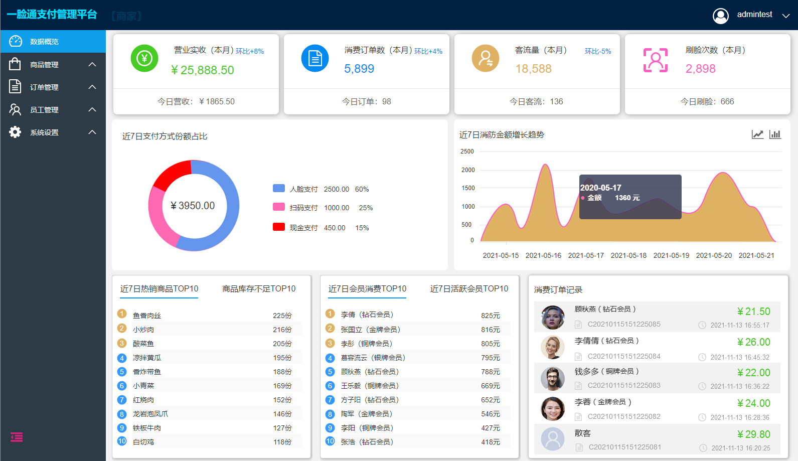Click rank 2 badge beside 张国立
Viewport: 798px width, 461px height.
[330, 328]
